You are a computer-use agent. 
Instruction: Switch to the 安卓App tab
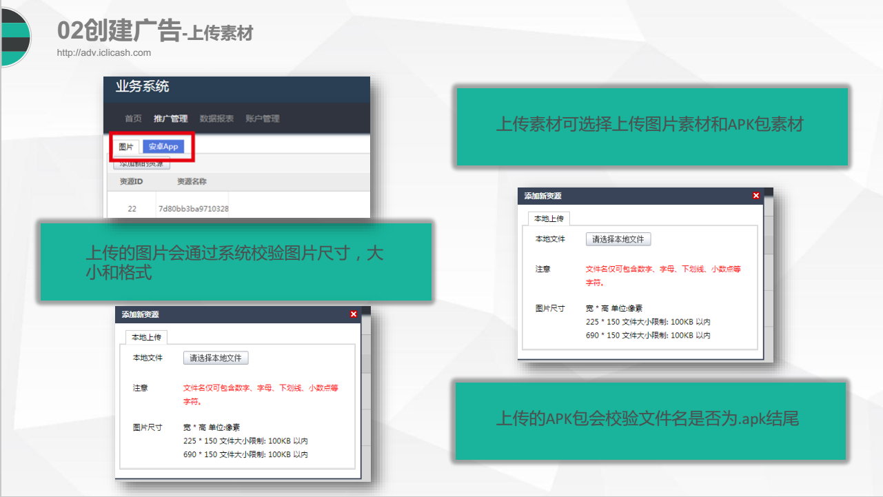163,147
